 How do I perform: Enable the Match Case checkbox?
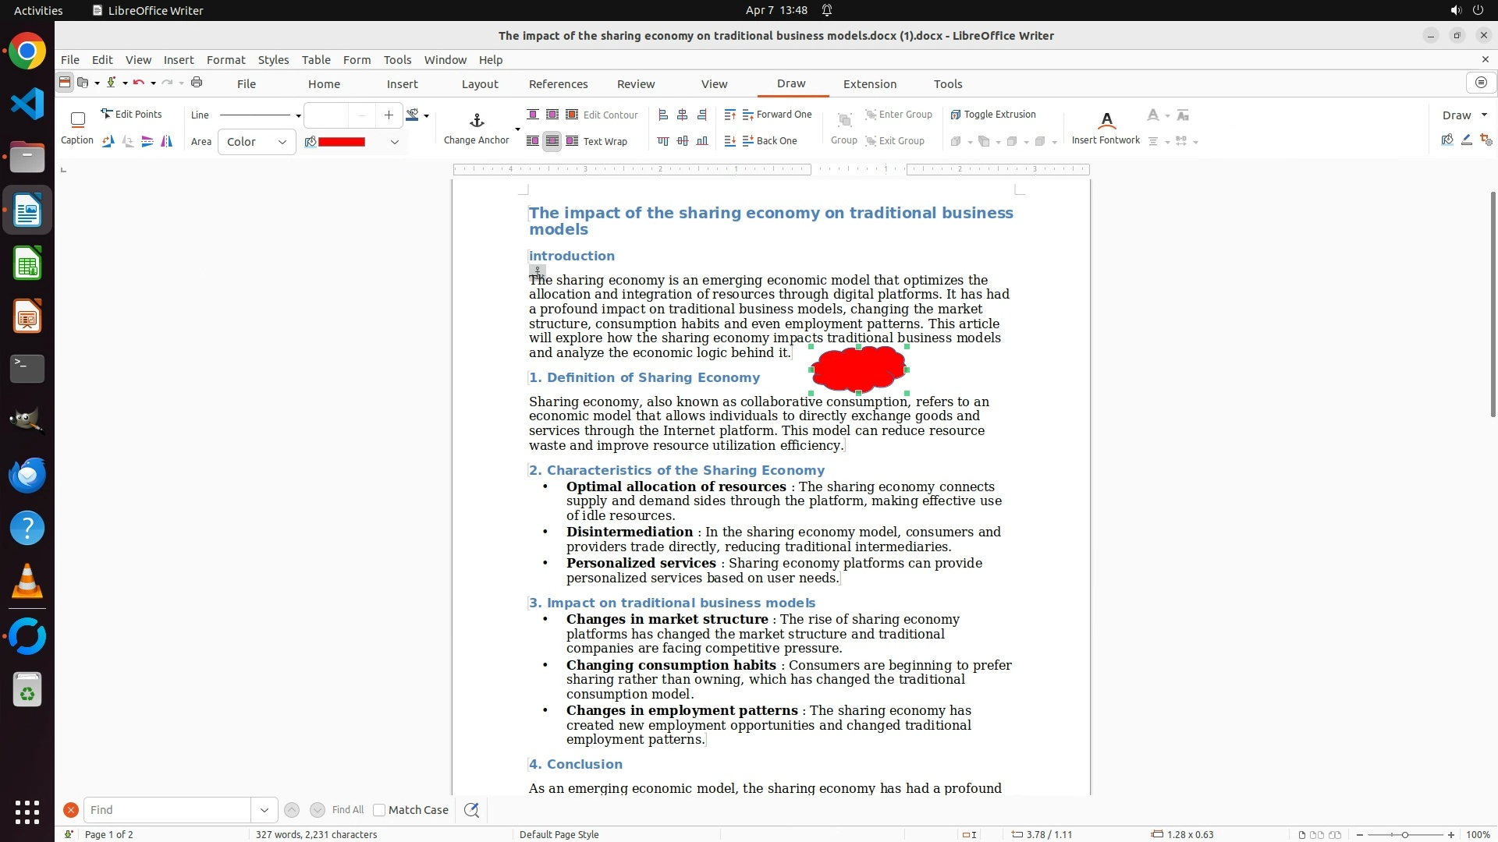pyautogui.click(x=379, y=810)
